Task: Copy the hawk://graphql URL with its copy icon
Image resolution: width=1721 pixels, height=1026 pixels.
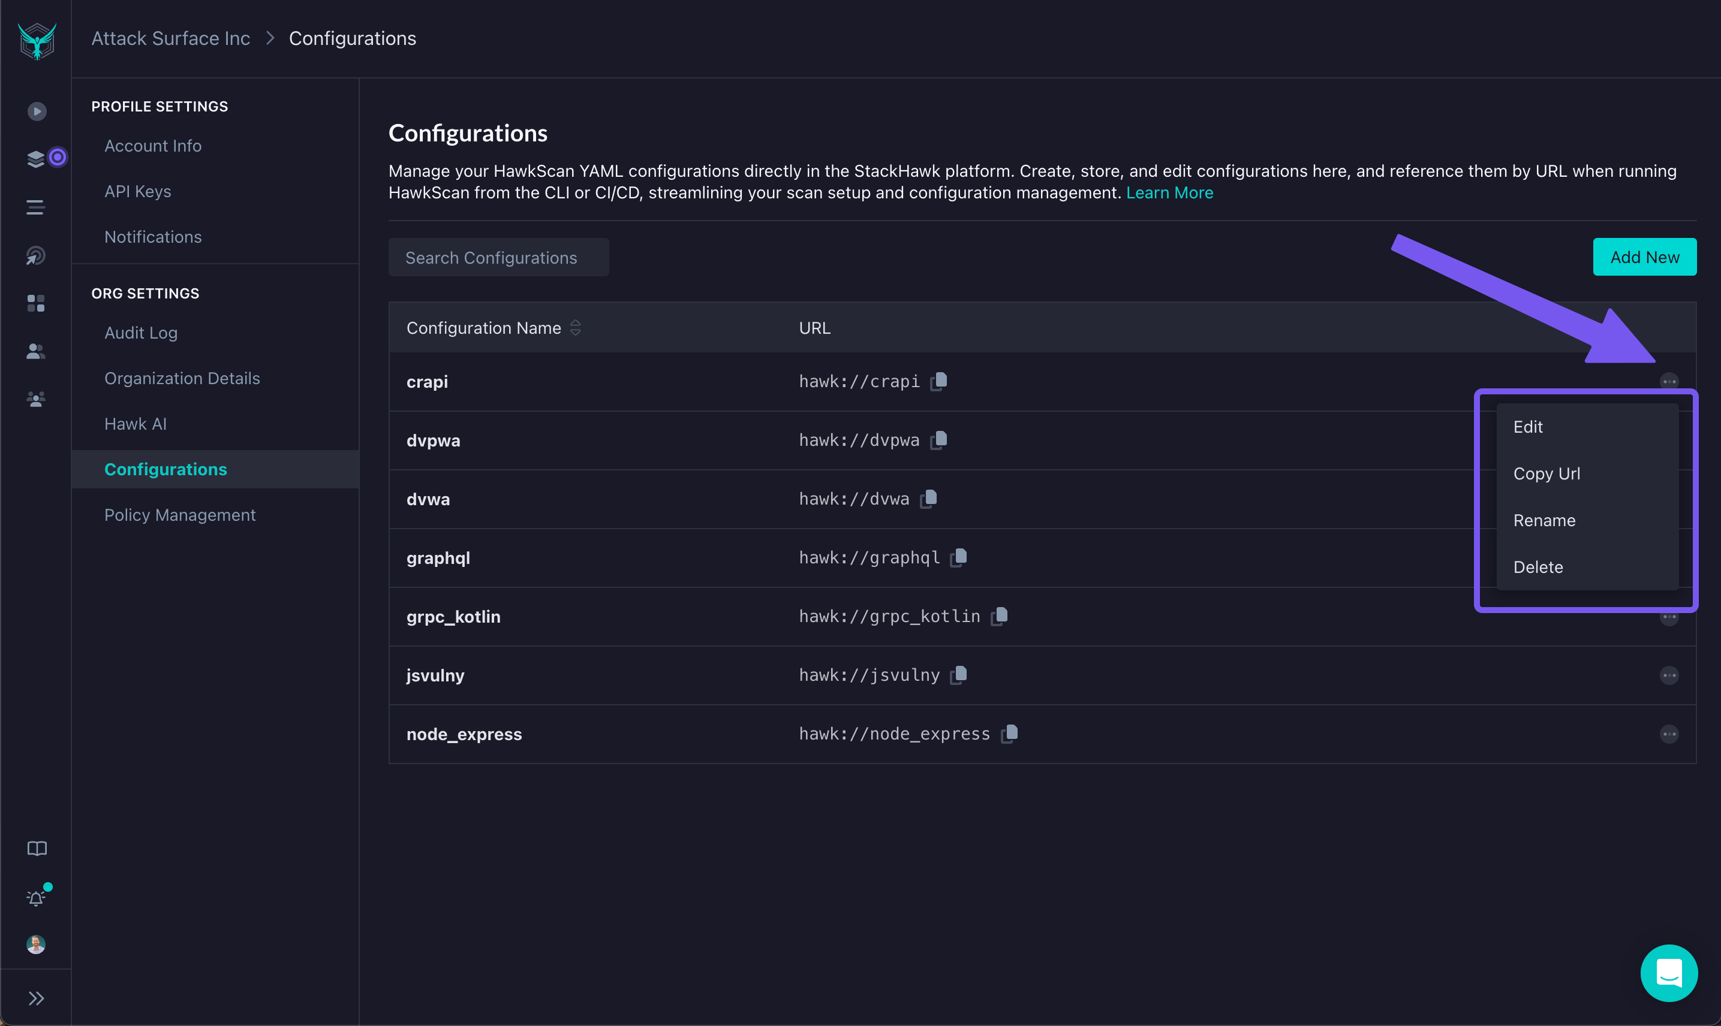Action: click(959, 557)
